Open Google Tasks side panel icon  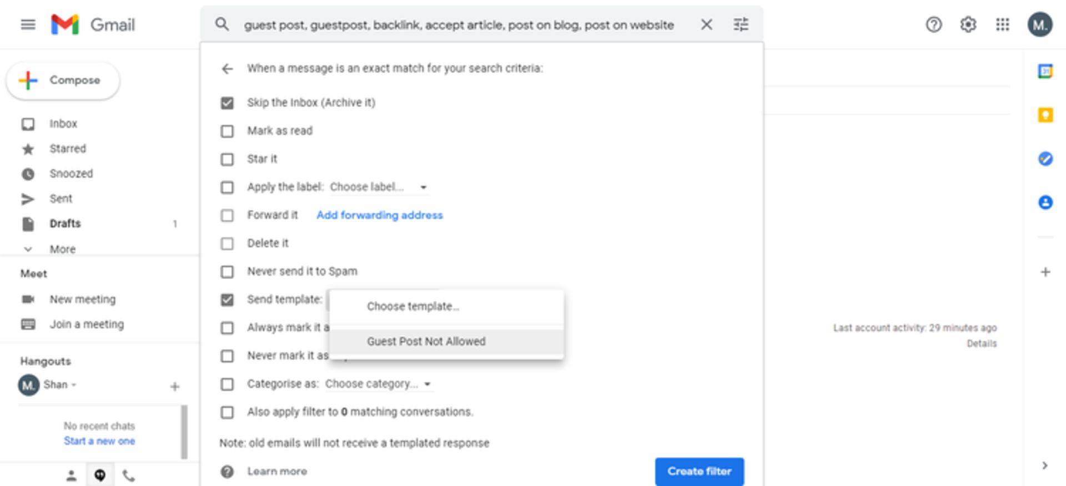(x=1045, y=159)
